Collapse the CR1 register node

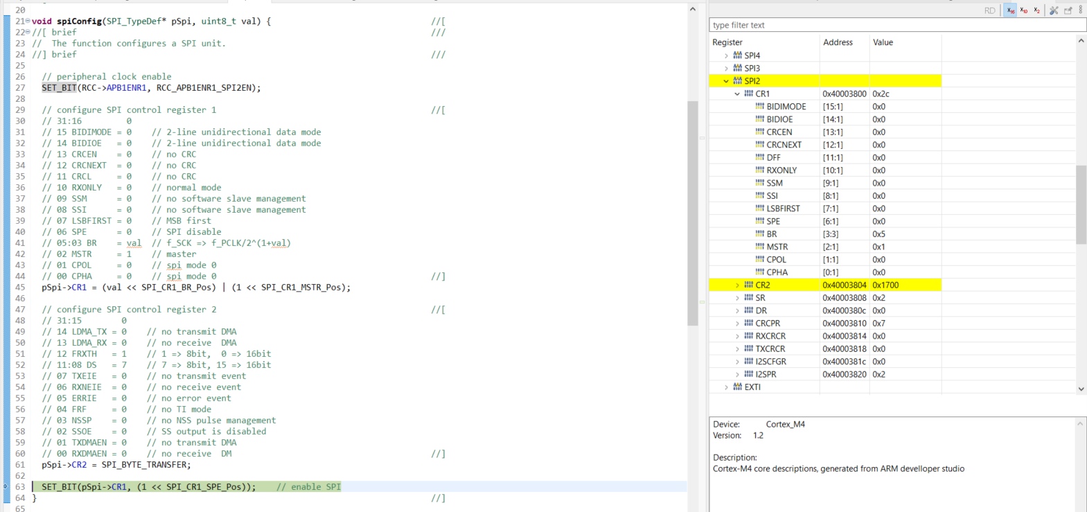coord(737,94)
